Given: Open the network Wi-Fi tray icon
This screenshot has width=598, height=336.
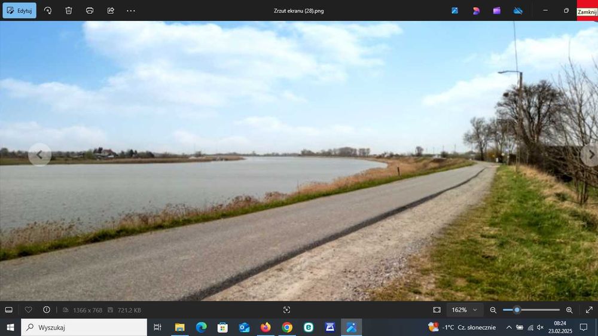Looking at the screenshot, I should [530, 327].
